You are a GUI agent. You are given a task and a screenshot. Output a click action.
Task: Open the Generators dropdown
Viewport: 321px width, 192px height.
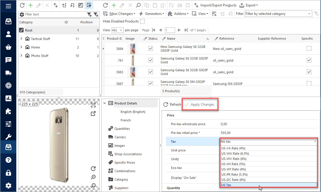click(152, 14)
